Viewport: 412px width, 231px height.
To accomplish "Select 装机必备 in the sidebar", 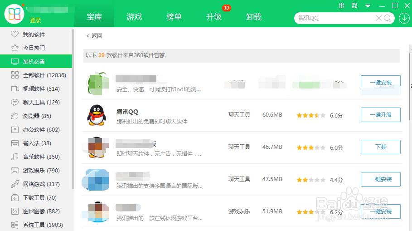I will pyautogui.click(x=36, y=62).
